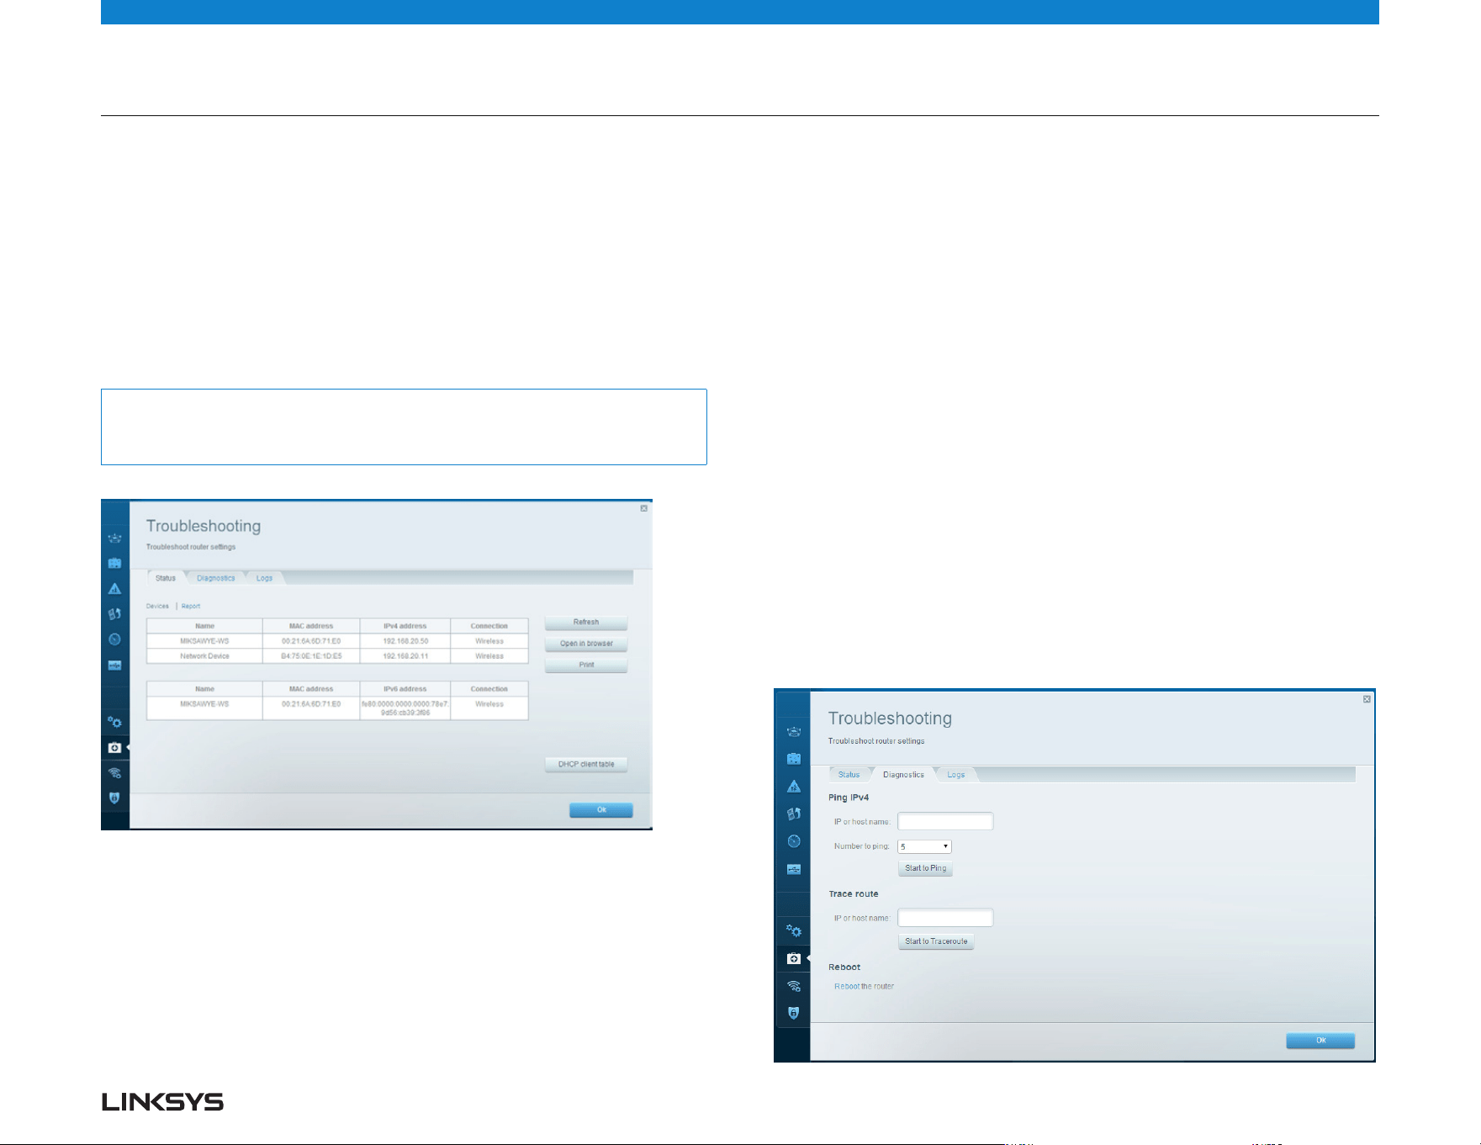Select Status tab in Ping IPv4 dialog
Image resolution: width=1481 pixels, height=1145 pixels.
coord(849,775)
